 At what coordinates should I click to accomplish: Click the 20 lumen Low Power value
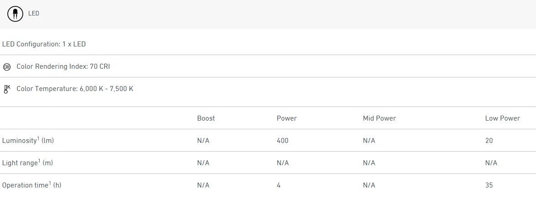(x=489, y=141)
